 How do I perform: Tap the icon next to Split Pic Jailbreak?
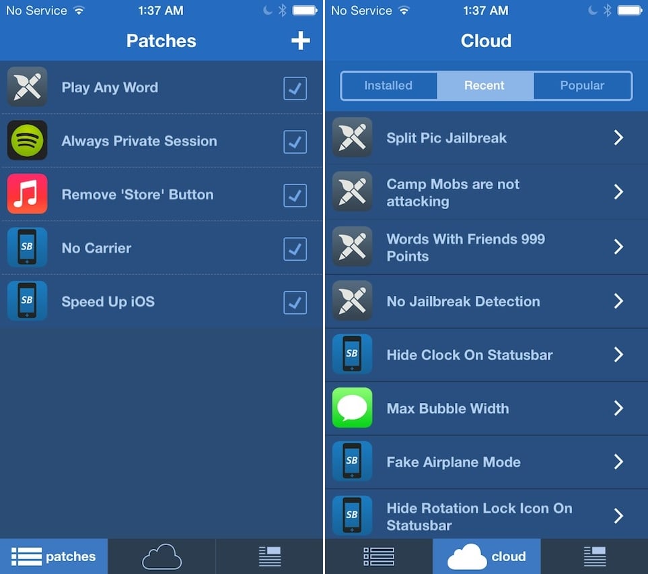(352, 137)
